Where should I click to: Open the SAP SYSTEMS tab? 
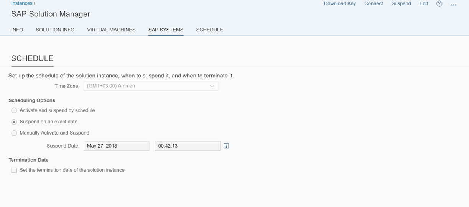[166, 30]
